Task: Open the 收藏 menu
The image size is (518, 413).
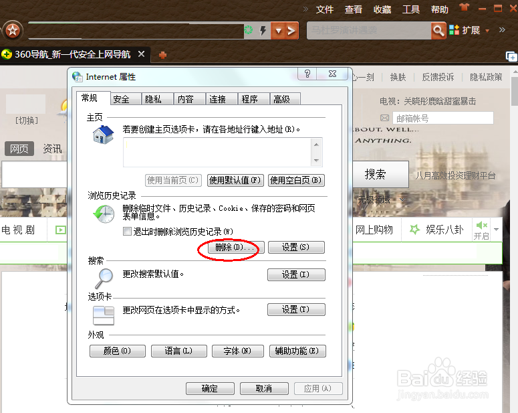Action: click(382, 9)
